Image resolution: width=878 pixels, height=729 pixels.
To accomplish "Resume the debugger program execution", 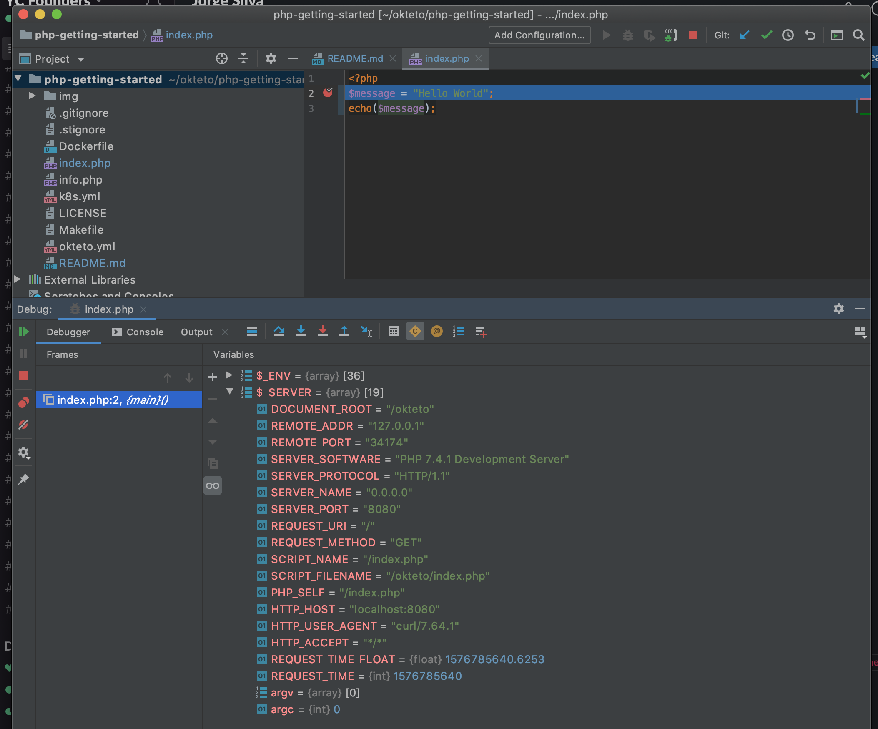I will [24, 331].
